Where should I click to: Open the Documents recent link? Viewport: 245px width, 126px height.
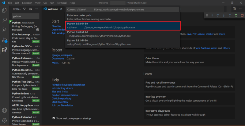(58, 58)
